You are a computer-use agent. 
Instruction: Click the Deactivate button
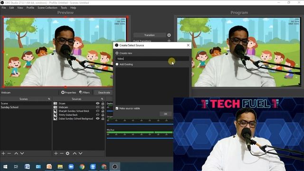tap(104, 93)
